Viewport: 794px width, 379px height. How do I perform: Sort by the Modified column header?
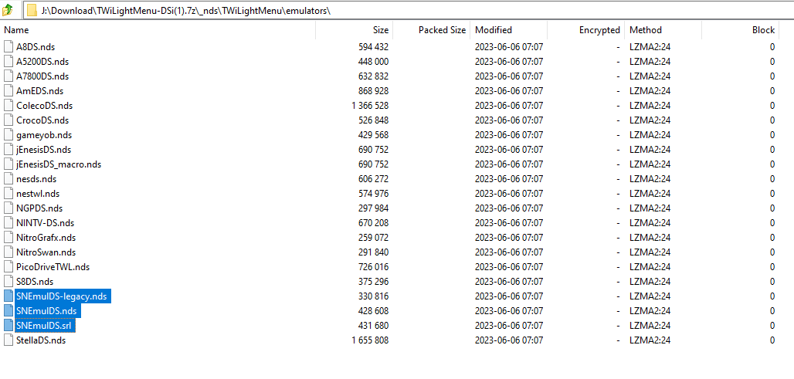click(x=494, y=30)
